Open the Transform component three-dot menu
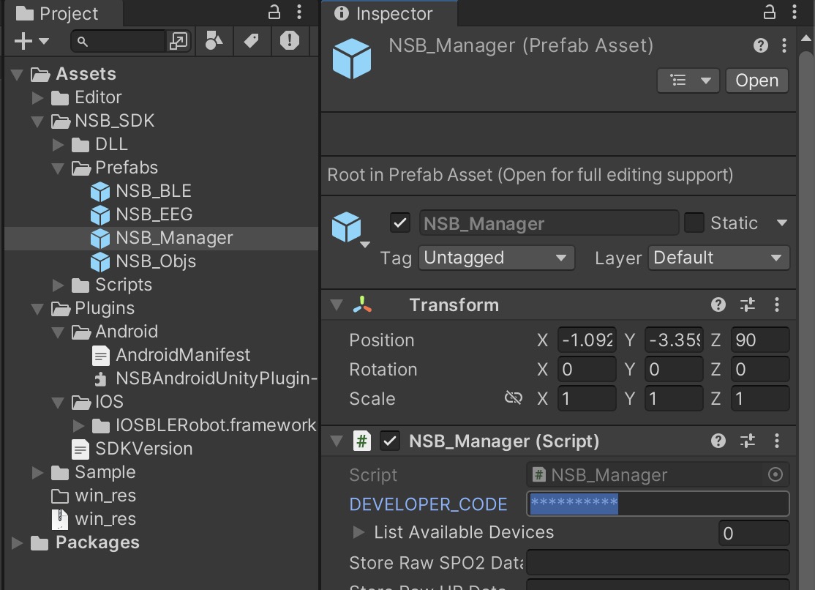 (776, 305)
